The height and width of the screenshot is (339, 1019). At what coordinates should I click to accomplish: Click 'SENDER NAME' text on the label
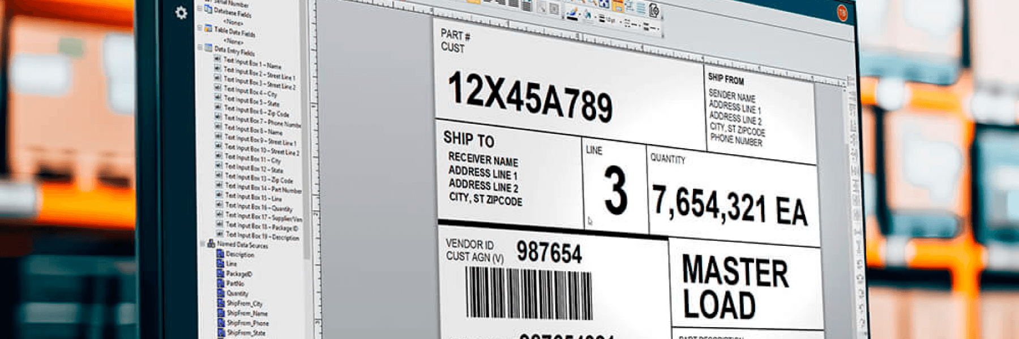(x=731, y=95)
